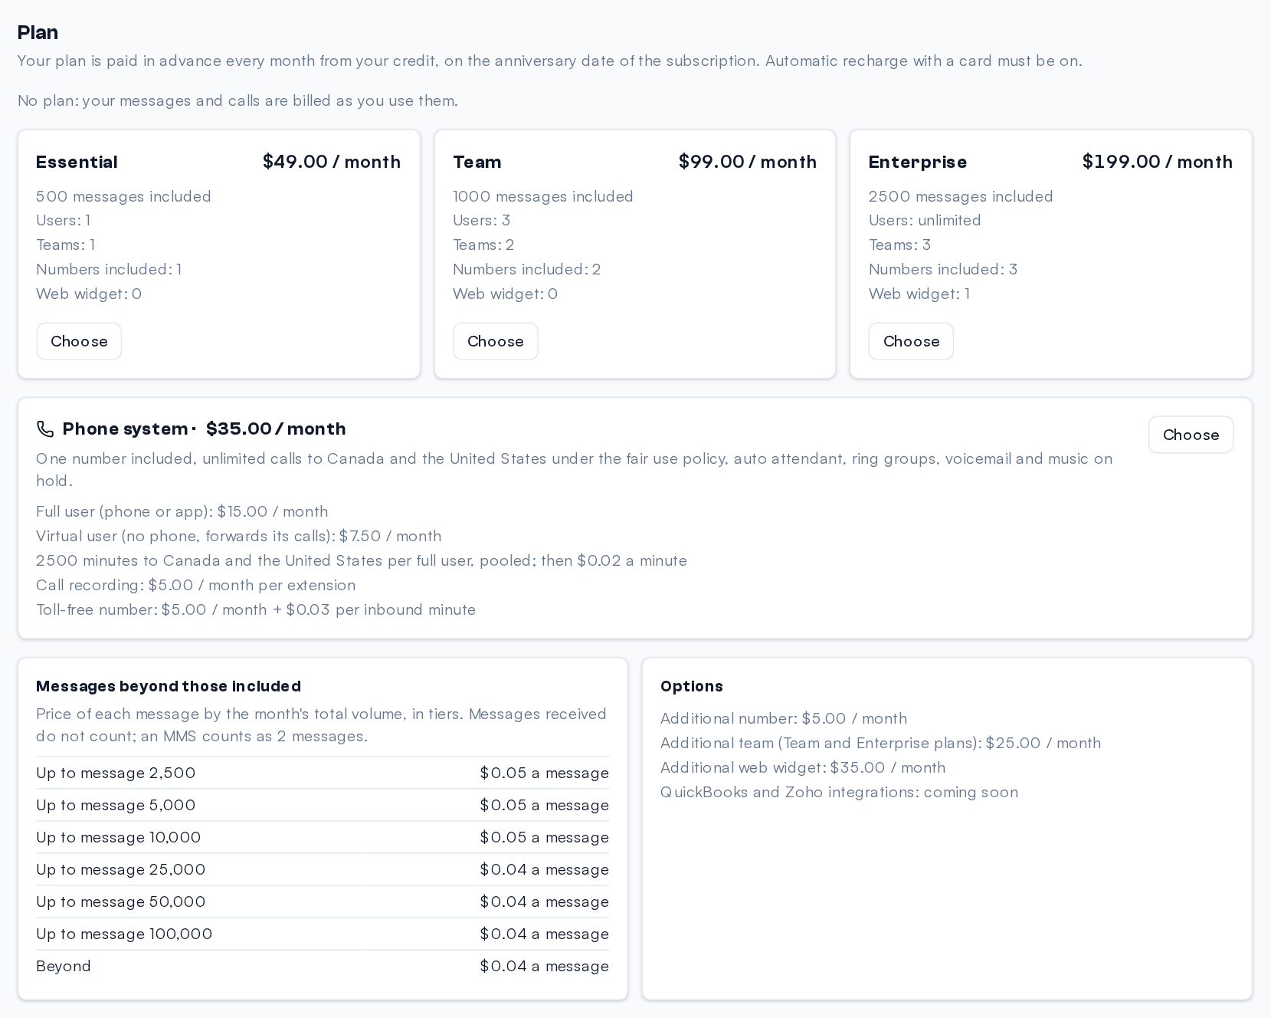Click 'Toll-free number' pricing line
The image size is (1271, 1018).
[256, 610]
